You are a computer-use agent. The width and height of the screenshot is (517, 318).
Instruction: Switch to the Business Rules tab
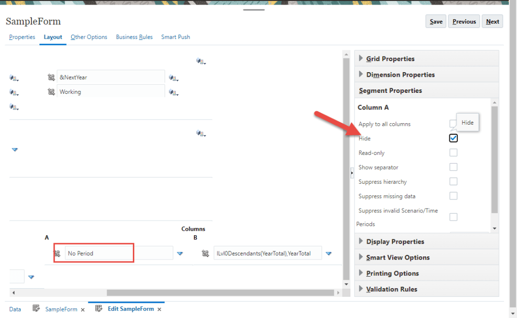[134, 37]
